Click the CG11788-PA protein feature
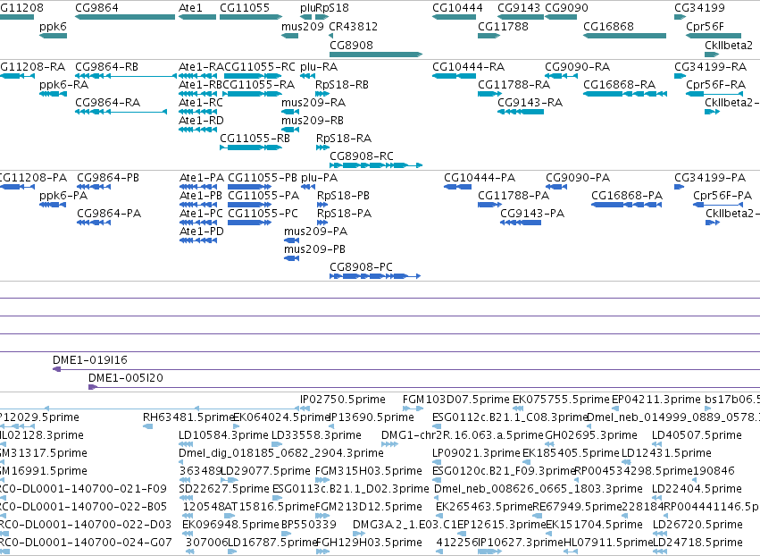The image size is (760, 556). pyautogui.click(x=489, y=205)
